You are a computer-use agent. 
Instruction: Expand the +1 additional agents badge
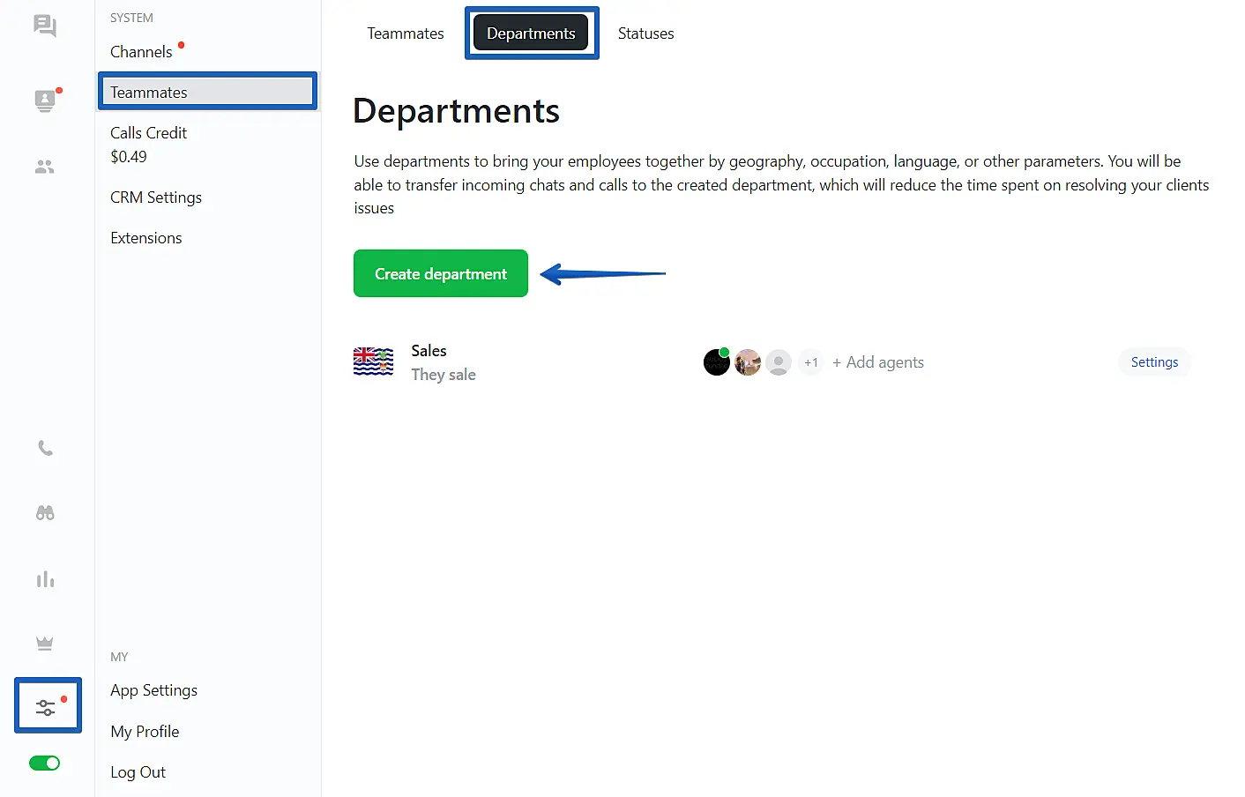(810, 362)
